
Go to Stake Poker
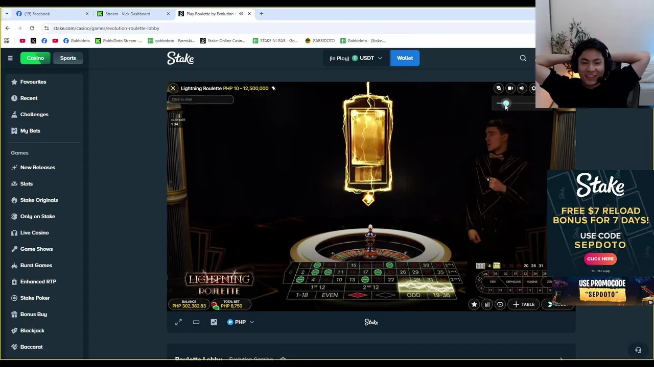pyautogui.click(x=35, y=298)
